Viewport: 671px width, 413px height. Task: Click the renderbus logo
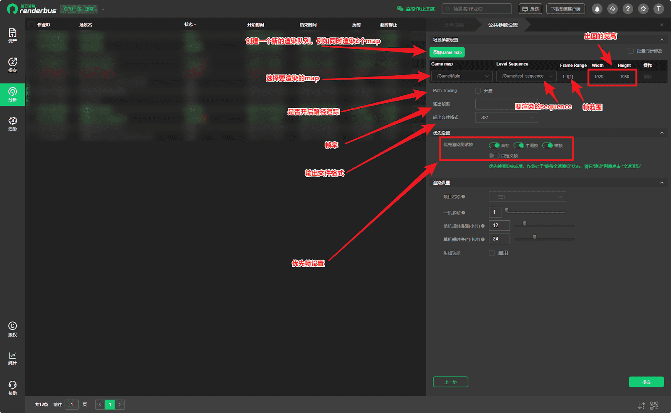[32, 9]
